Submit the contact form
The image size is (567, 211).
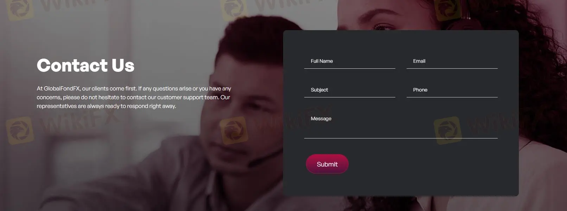coord(327,164)
